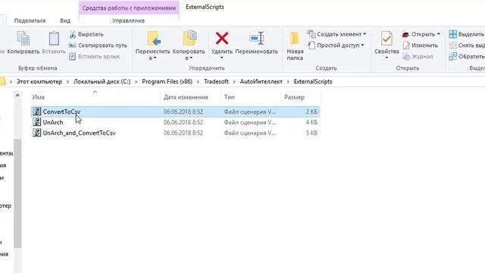Click the ConvertToCsv script file icon
485x273 pixels.
point(37,111)
